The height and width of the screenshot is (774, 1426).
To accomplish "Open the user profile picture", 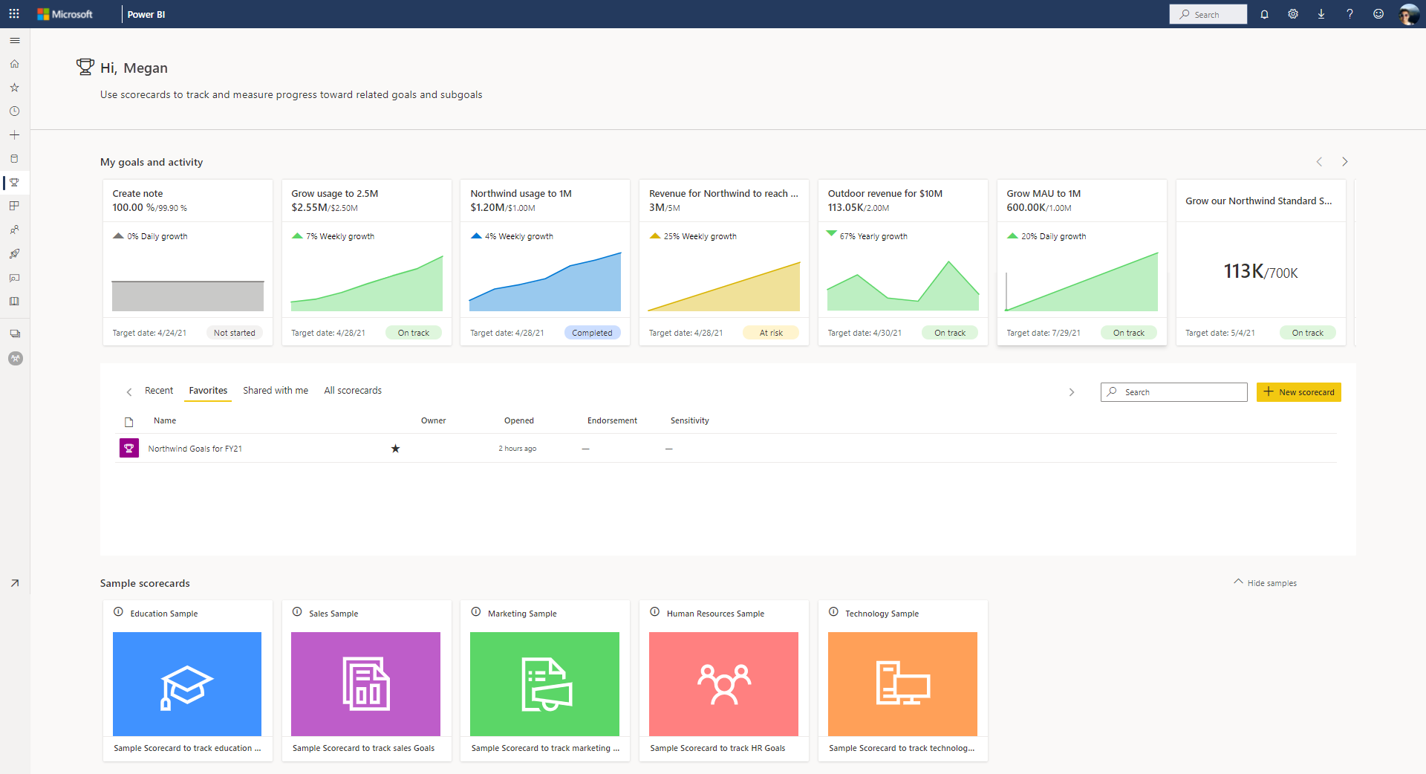I will [1408, 14].
